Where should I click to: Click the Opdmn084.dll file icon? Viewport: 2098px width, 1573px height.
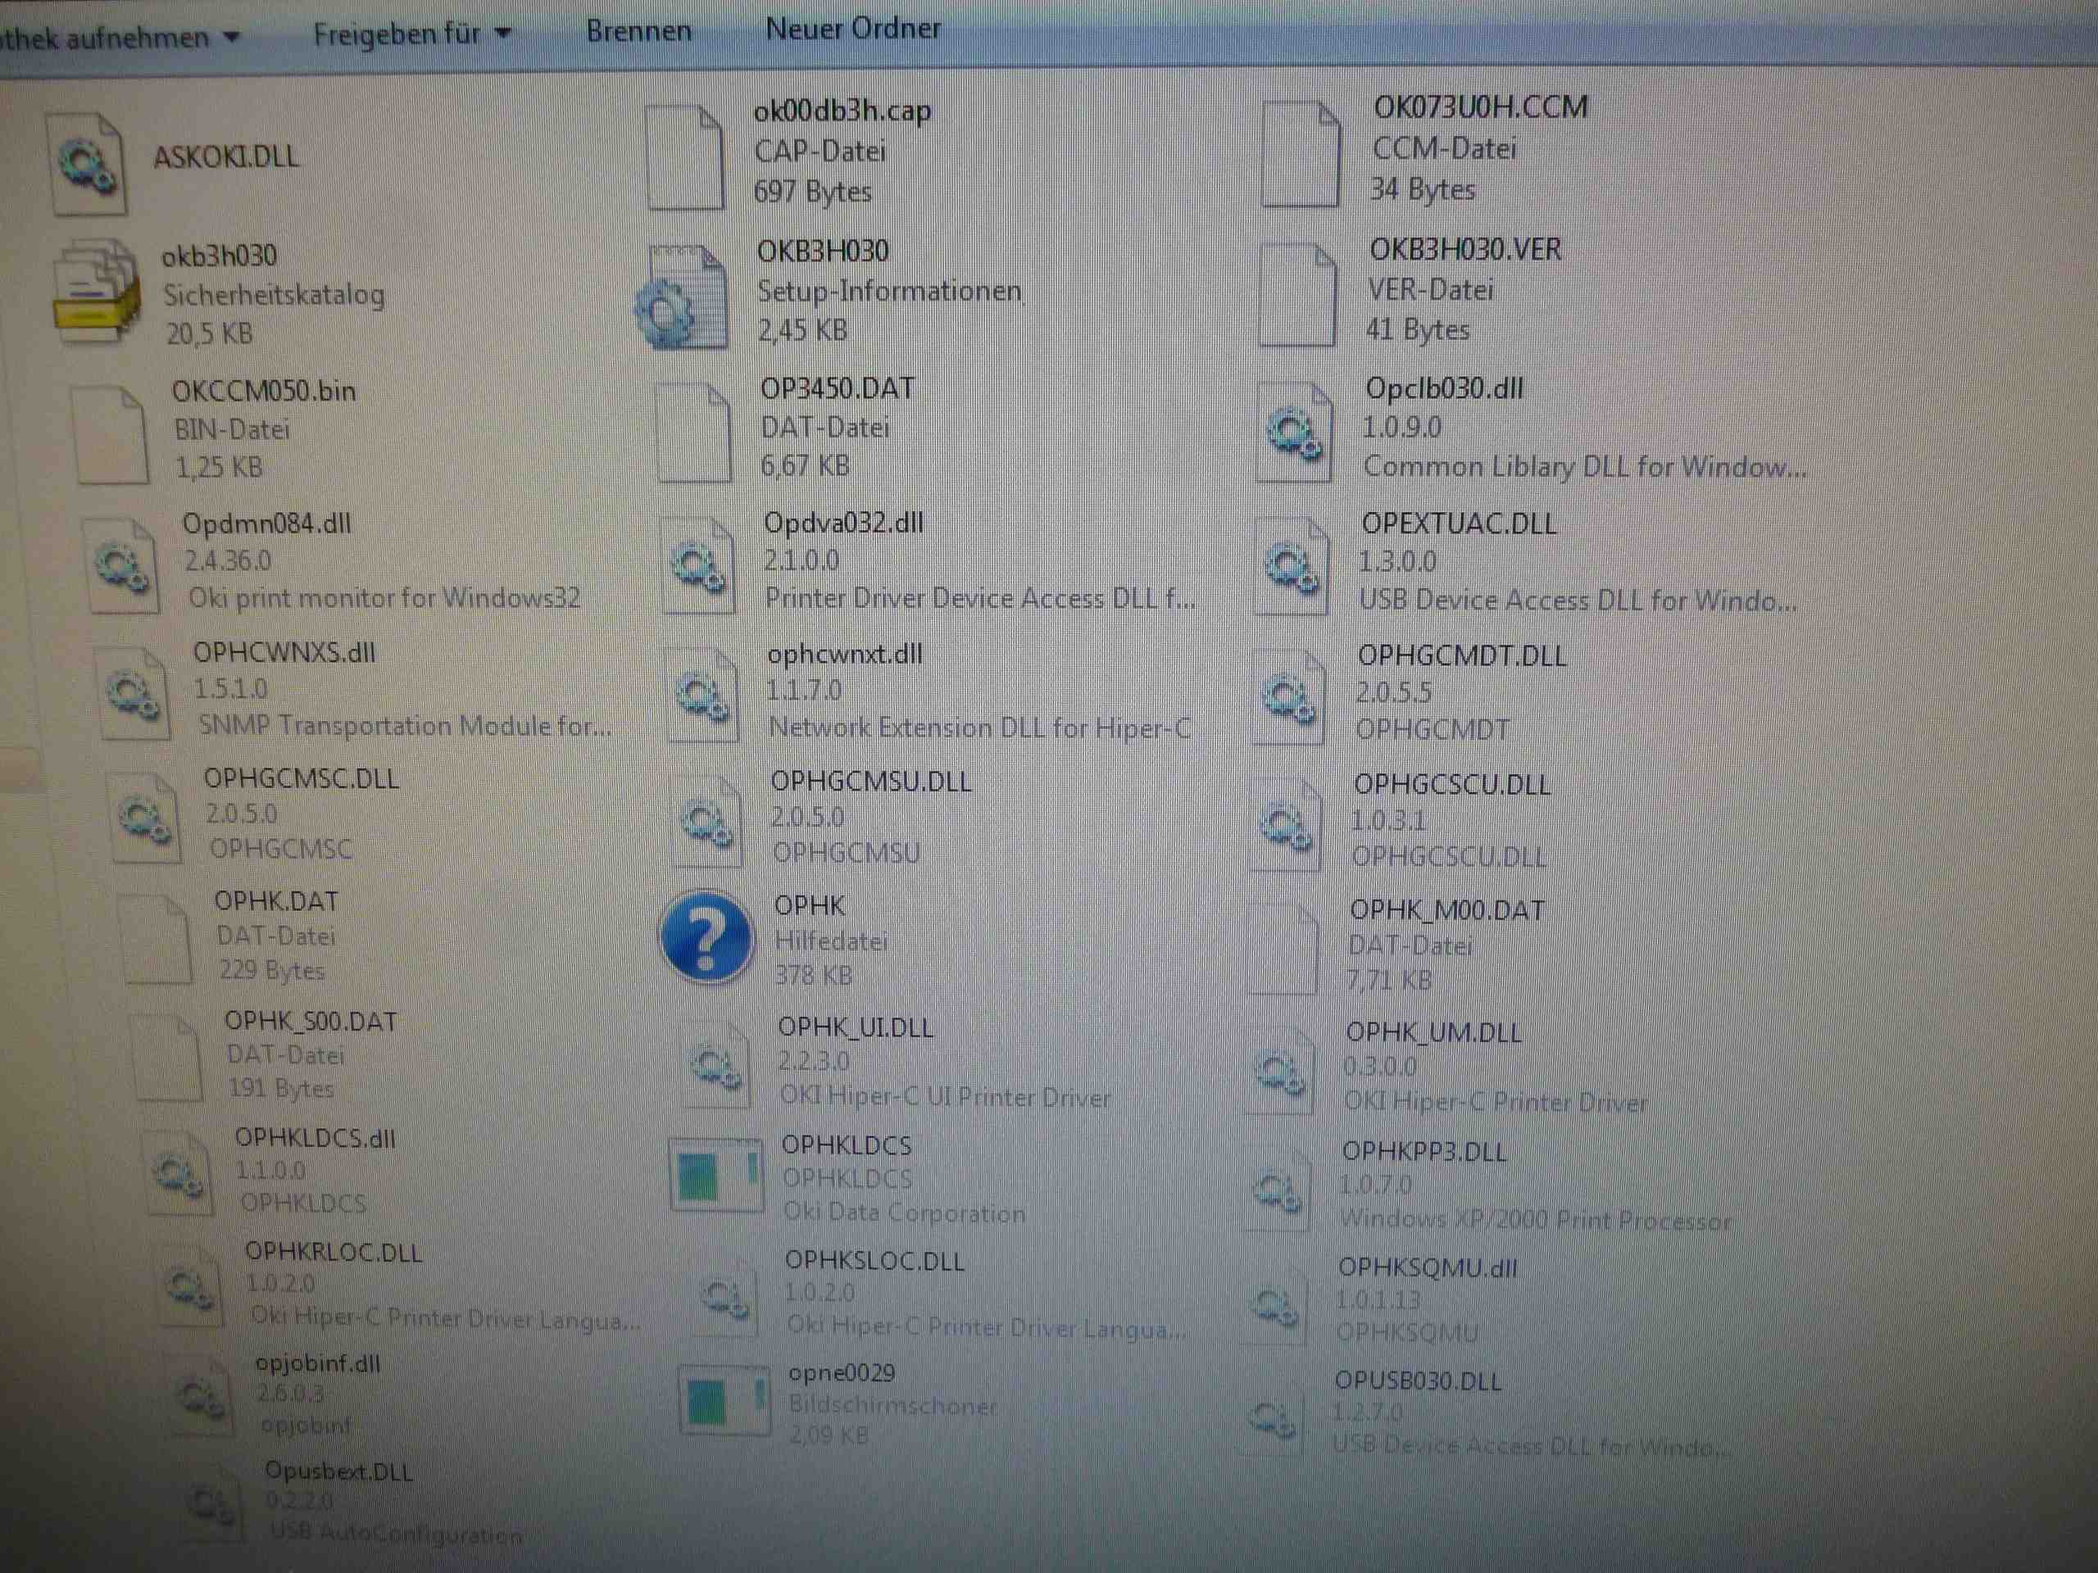pos(121,566)
